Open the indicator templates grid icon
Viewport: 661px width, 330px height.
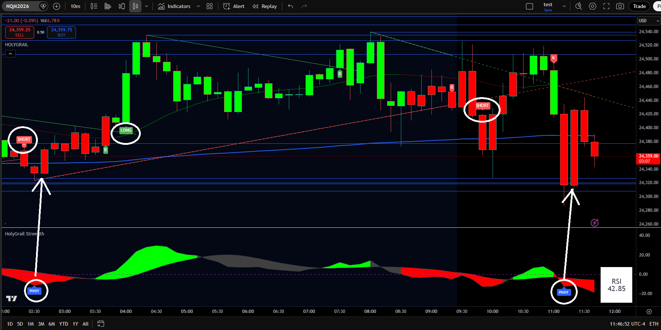pyautogui.click(x=210, y=6)
